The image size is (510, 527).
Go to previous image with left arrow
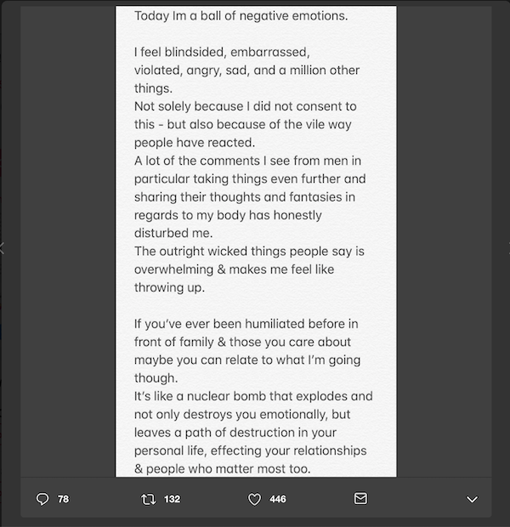[x=2, y=248]
